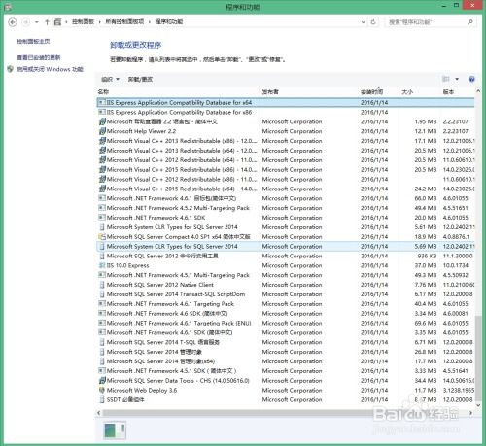The width and height of the screenshot is (486, 446).
Task: Click icon of SQL Server Data Tools CHS
Action: point(102,380)
